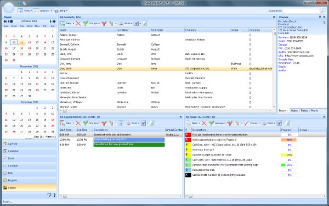Close the All Contacts panel
The width and height of the screenshot is (329, 206).
274,17
